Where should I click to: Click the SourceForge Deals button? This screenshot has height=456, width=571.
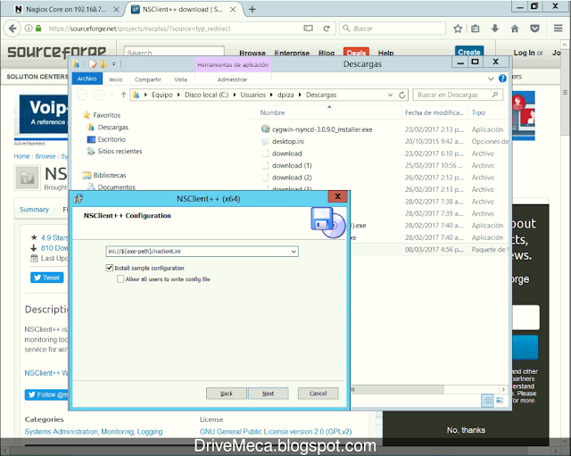pos(356,53)
